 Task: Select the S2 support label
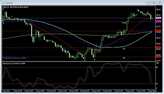(124, 48)
